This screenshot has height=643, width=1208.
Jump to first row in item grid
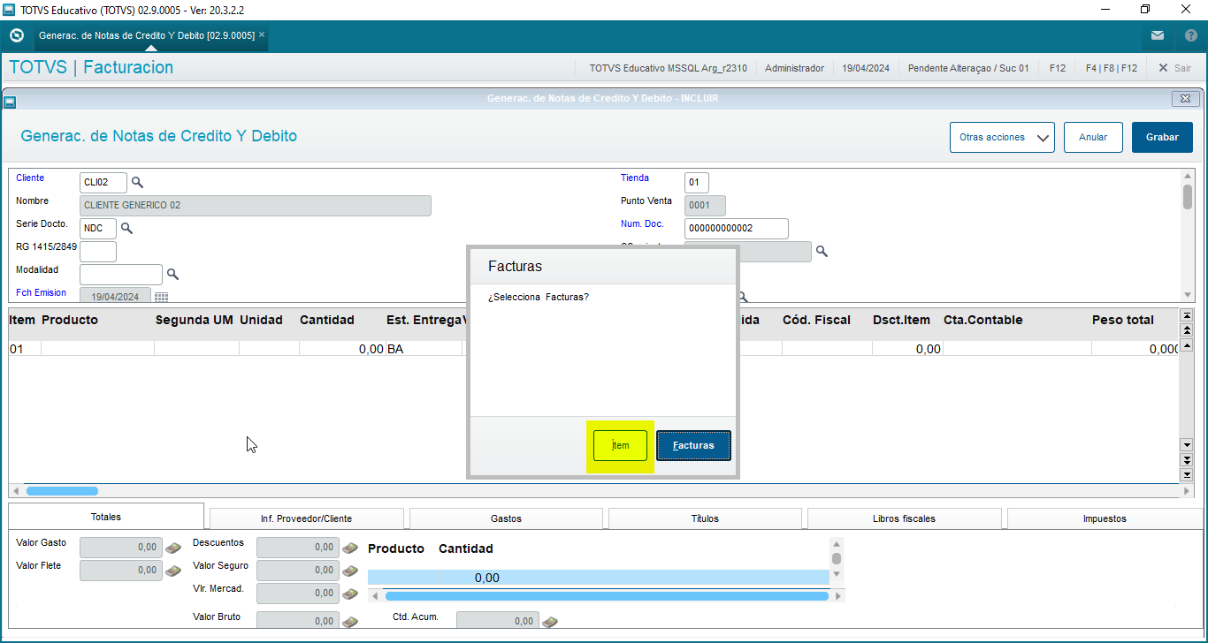[1187, 315]
